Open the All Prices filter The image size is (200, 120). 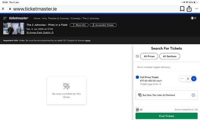pos(149,56)
